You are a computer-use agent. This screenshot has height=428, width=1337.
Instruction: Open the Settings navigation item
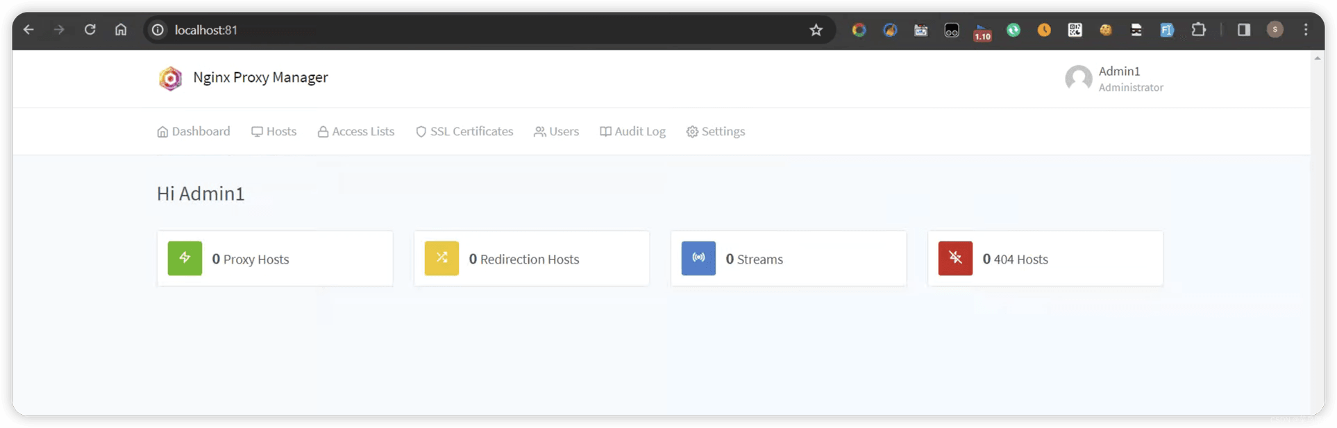pyautogui.click(x=716, y=132)
